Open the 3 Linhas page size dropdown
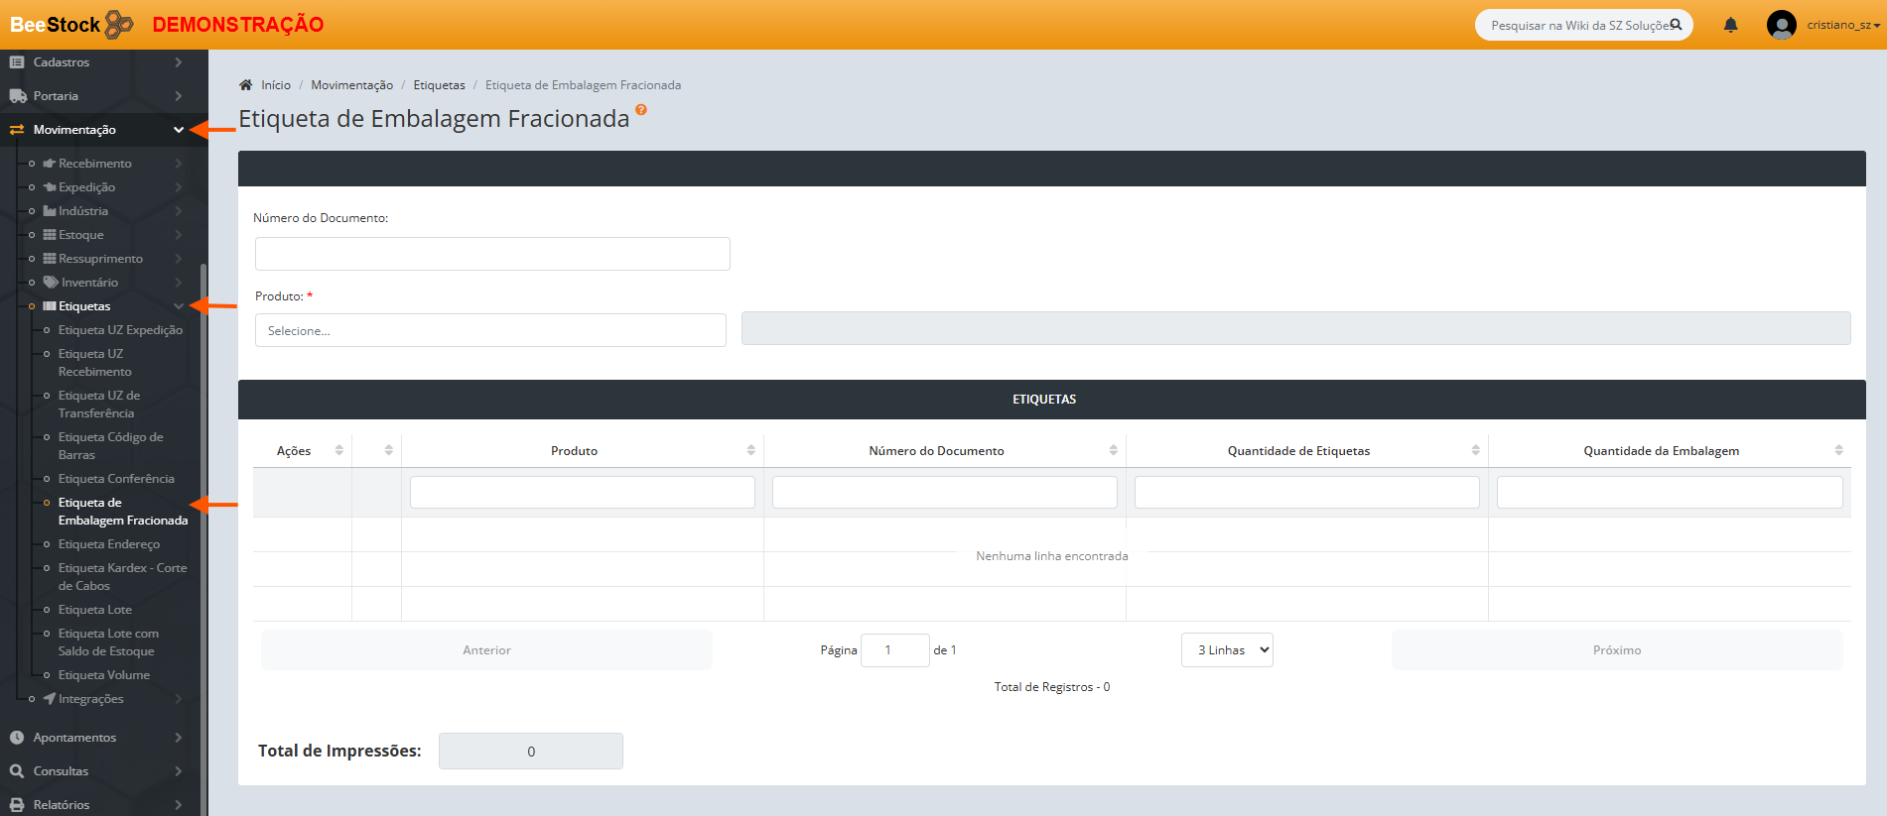 (x=1227, y=650)
